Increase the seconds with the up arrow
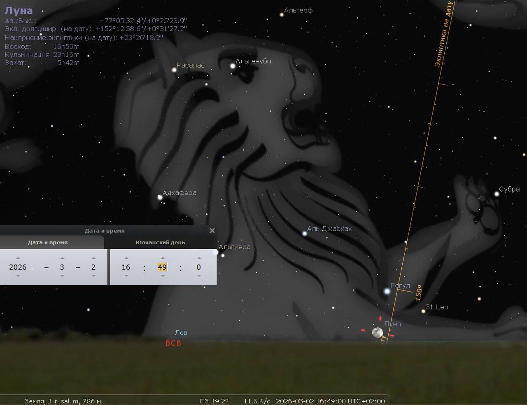The image size is (527, 405). pos(198,258)
